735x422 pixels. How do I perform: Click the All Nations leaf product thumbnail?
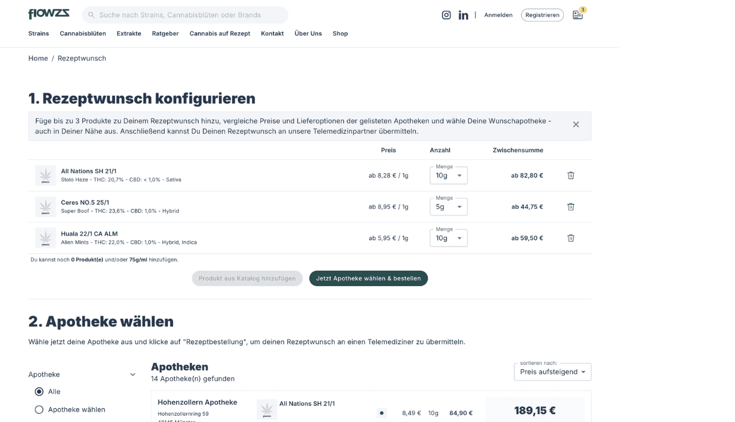click(x=45, y=175)
